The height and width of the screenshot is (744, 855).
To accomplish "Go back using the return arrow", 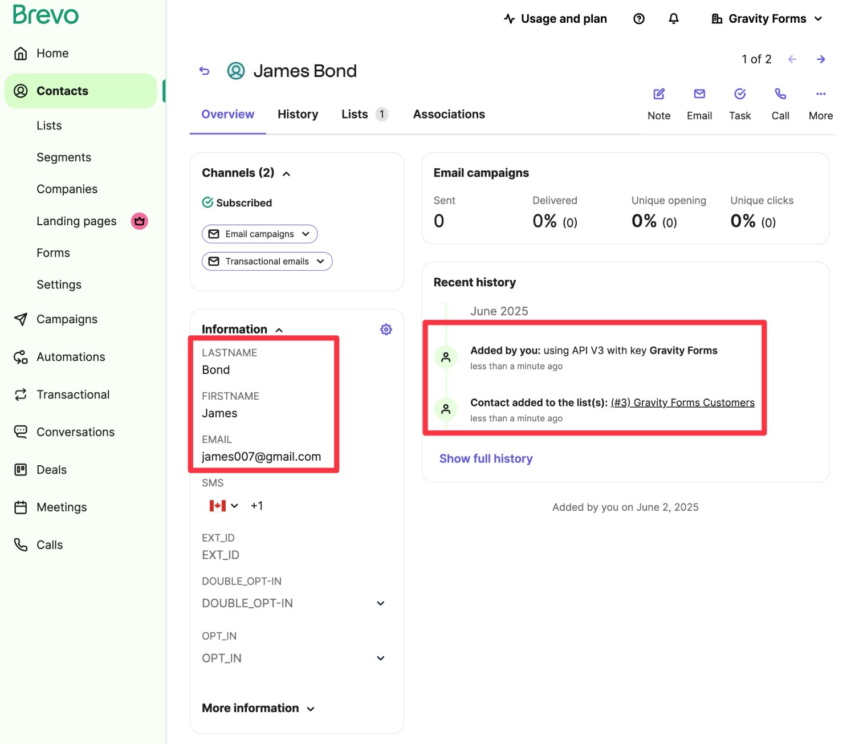I will (x=205, y=71).
